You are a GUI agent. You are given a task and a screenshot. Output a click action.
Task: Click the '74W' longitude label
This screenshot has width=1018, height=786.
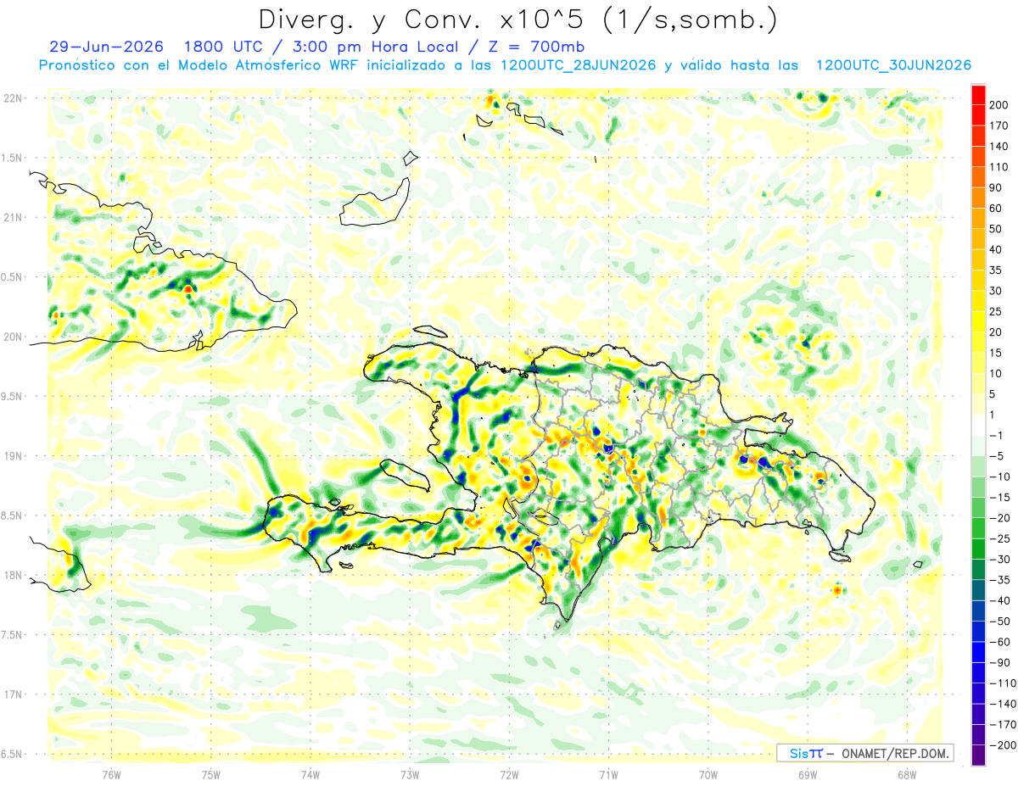pos(310,775)
